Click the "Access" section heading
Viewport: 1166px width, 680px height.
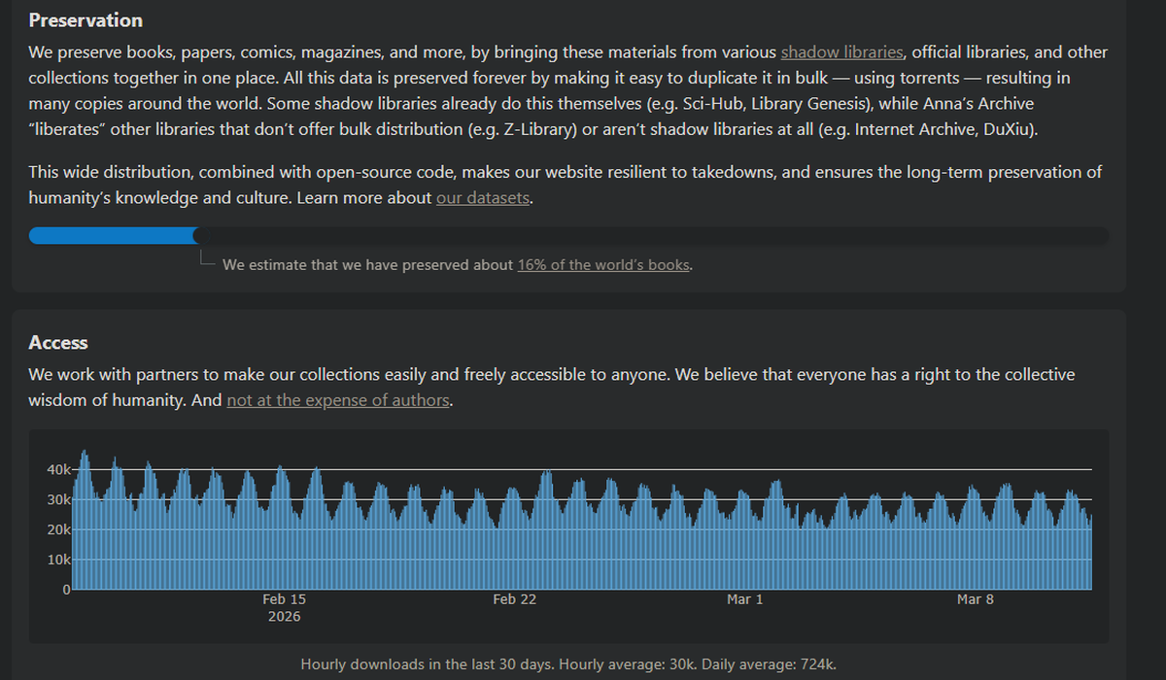tap(58, 343)
